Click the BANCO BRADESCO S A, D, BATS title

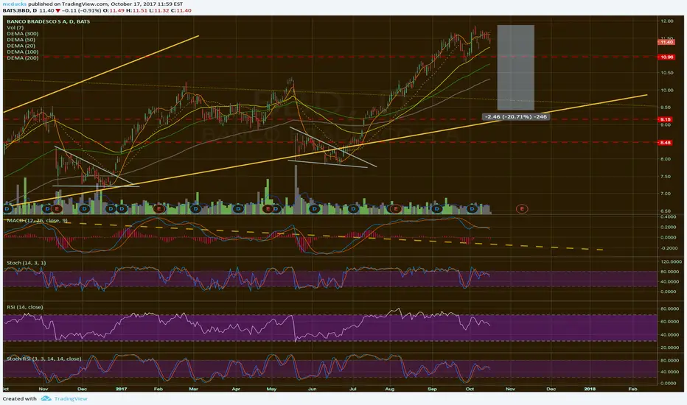[48, 21]
